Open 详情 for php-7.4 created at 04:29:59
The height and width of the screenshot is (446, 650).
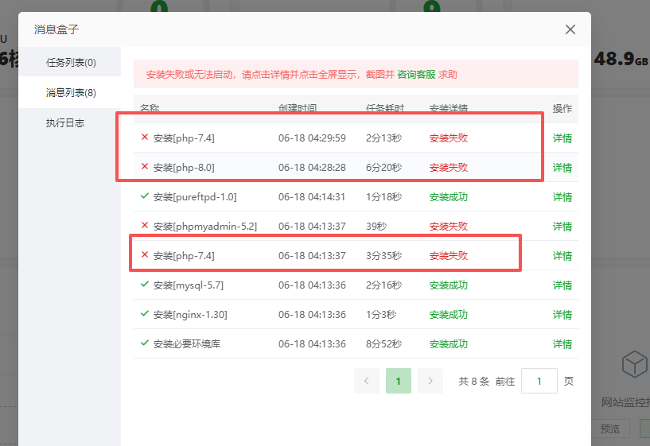(x=562, y=138)
